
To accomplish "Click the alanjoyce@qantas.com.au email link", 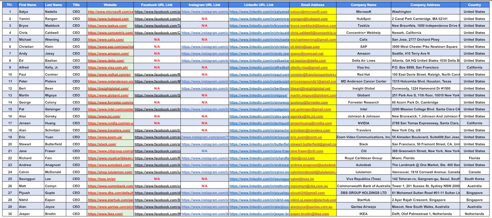I will [312, 207].
